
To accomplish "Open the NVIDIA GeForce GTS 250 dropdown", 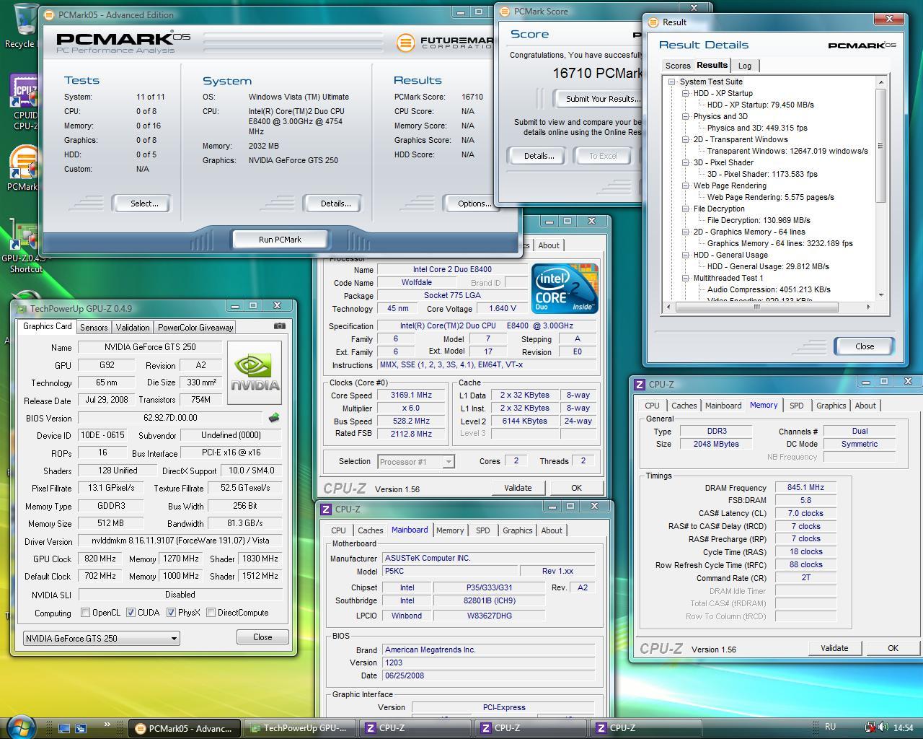I will click(x=101, y=639).
